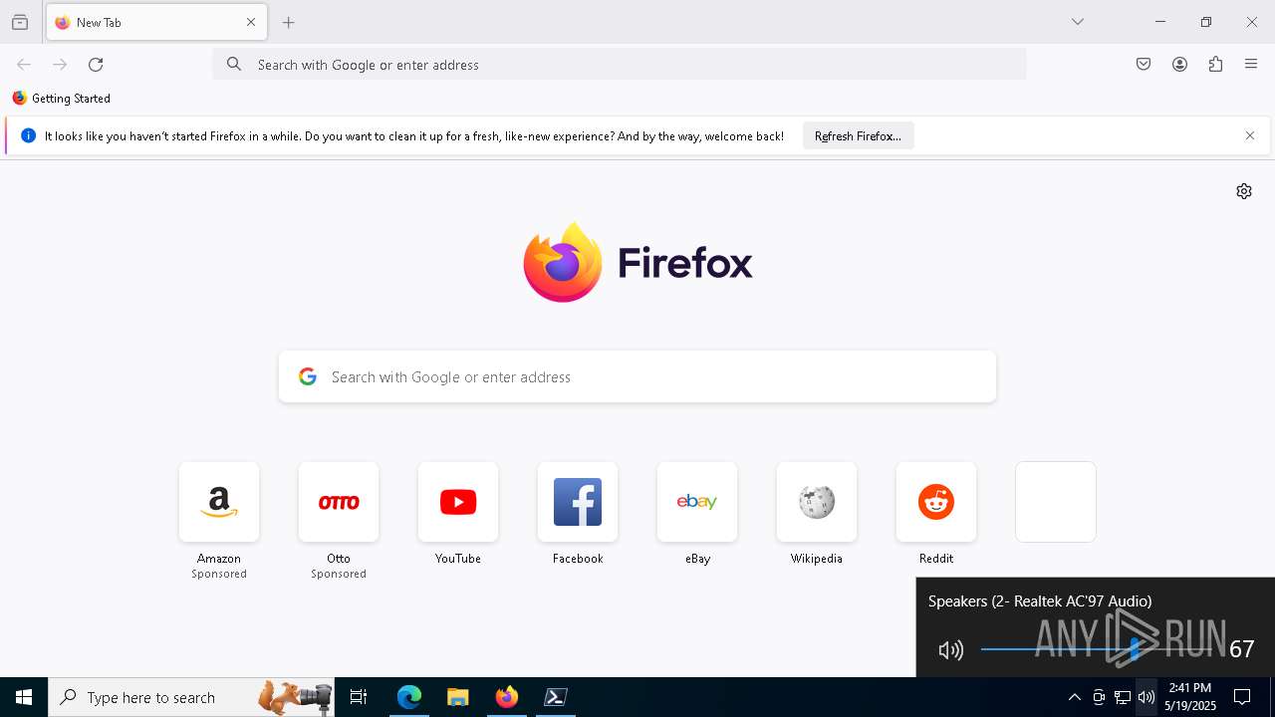The image size is (1275, 717).
Task: Open the Wikipedia shortcut tile
Action: 817,502
